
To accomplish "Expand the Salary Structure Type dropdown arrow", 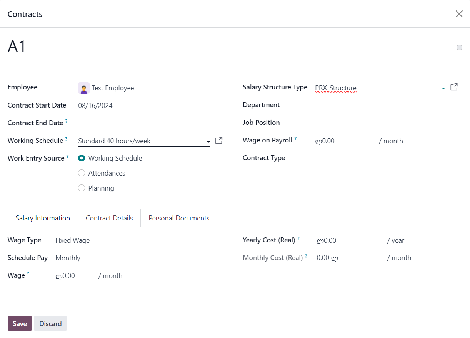I will click(443, 88).
